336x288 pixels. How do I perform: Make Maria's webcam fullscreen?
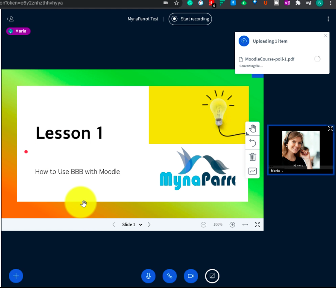pos(330,129)
